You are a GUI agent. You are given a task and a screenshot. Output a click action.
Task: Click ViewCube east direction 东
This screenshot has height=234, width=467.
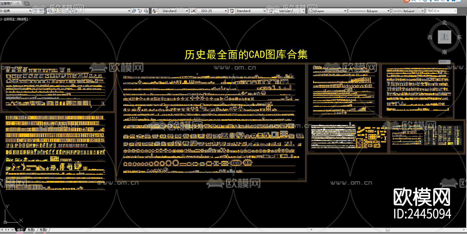tap(459, 37)
